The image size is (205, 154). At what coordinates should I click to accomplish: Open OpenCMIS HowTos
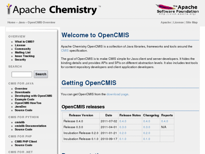coord(28,103)
